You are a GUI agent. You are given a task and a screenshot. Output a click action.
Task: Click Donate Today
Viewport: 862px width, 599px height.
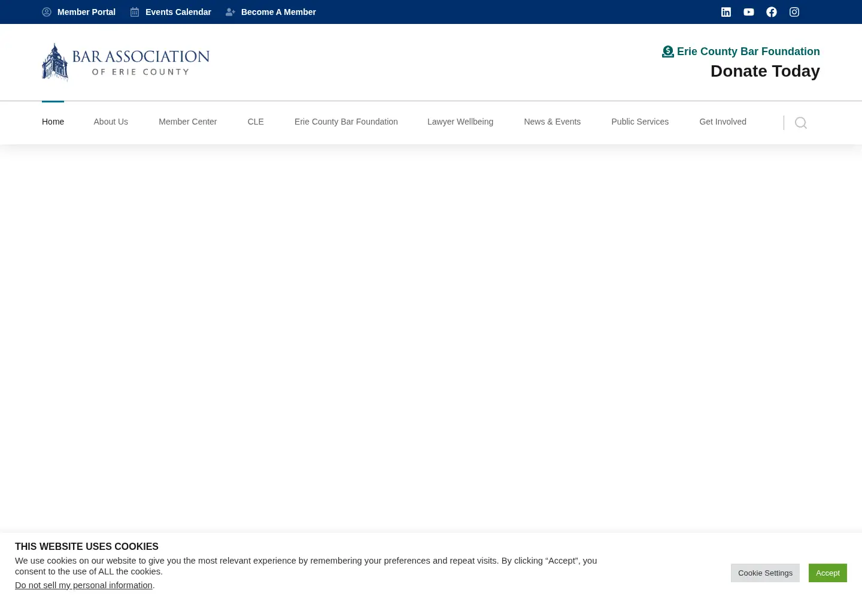click(765, 71)
